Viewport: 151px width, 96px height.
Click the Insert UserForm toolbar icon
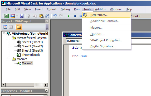(x=13, y=16)
